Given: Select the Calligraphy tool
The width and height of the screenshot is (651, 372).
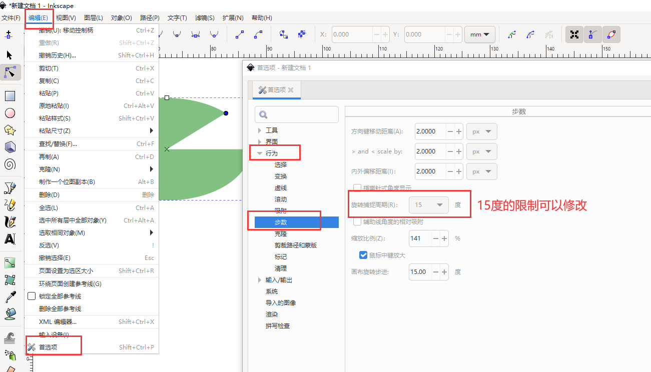Looking at the screenshot, I should point(10,221).
